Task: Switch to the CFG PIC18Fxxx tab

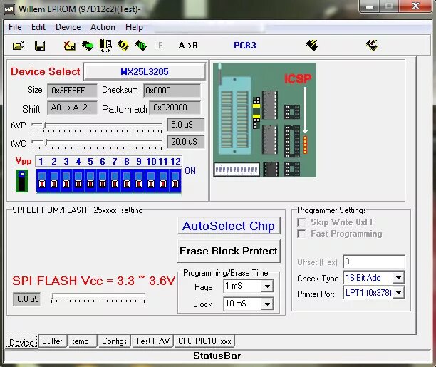Action: (204, 341)
